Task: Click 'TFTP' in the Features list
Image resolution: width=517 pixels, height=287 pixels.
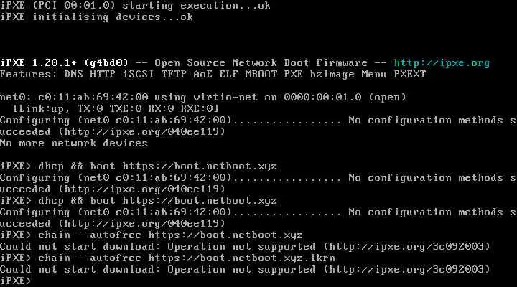Action: coord(177,74)
